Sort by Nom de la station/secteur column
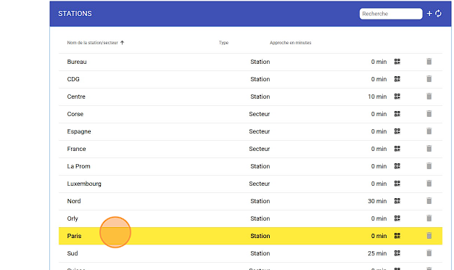This screenshot has width=454, height=270. click(92, 43)
